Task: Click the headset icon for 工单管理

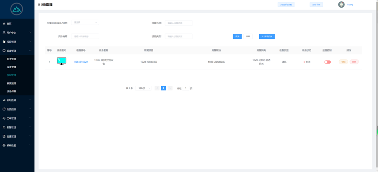Action: click(x=4, y=118)
